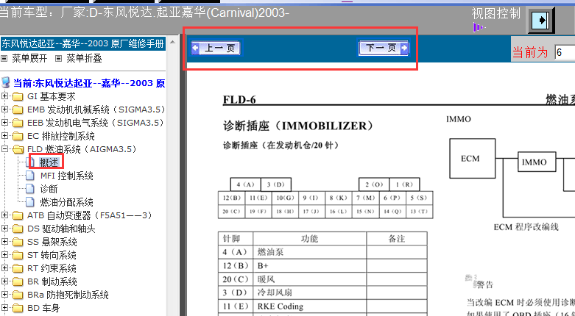Click the page icon beside 燃油分配系统
This screenshot has width=575, height=316.
click(30, 202)
